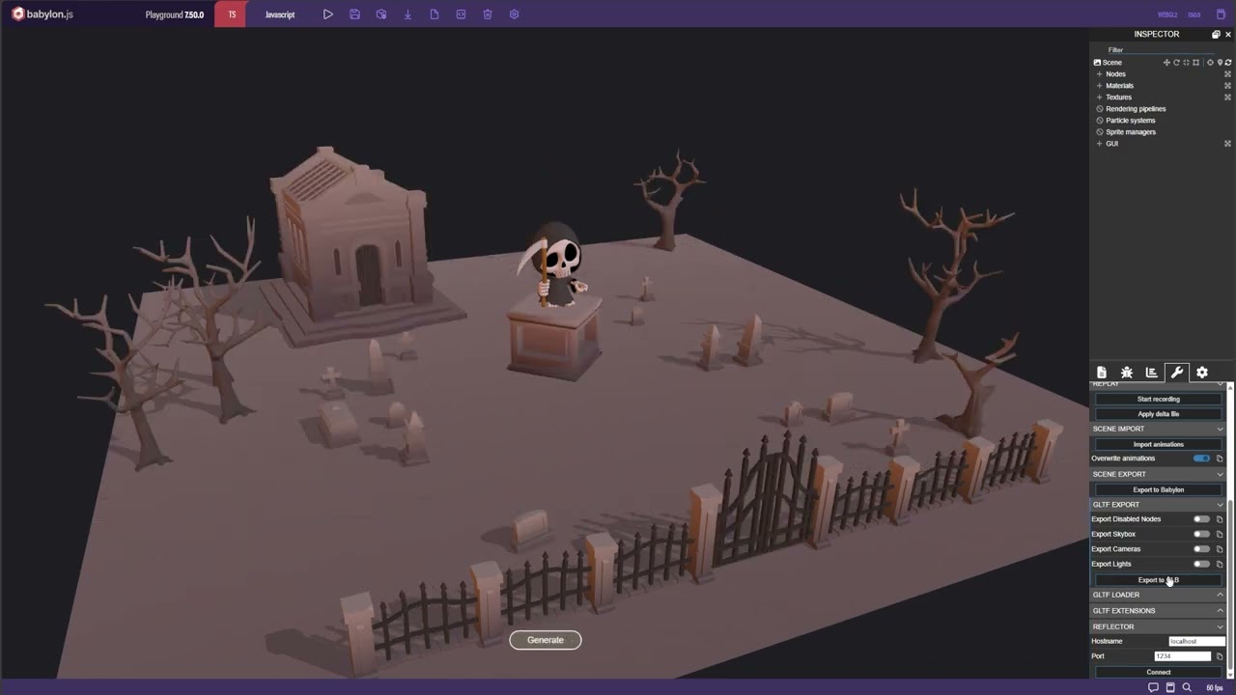Click the babylon.js logo
The image size is (1236, 695).
(42, 14)
